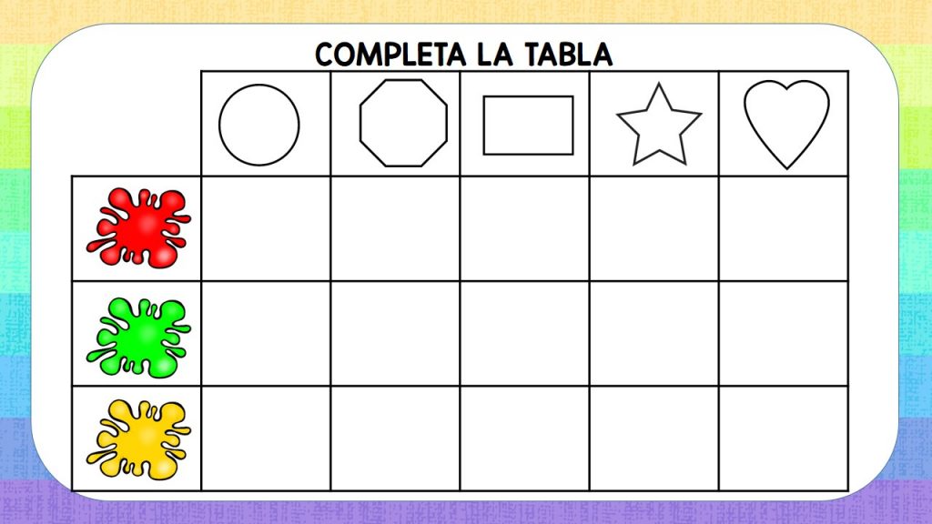Screen dimensions: 932x524
Task: Click the yellow row cell under star
Action: coord(653,438)
